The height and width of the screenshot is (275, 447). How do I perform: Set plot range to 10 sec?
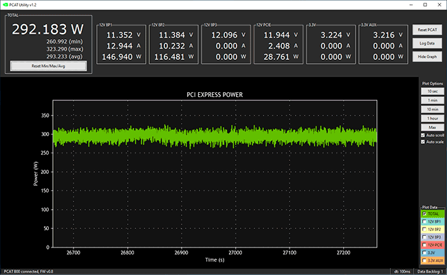(431, 91)
